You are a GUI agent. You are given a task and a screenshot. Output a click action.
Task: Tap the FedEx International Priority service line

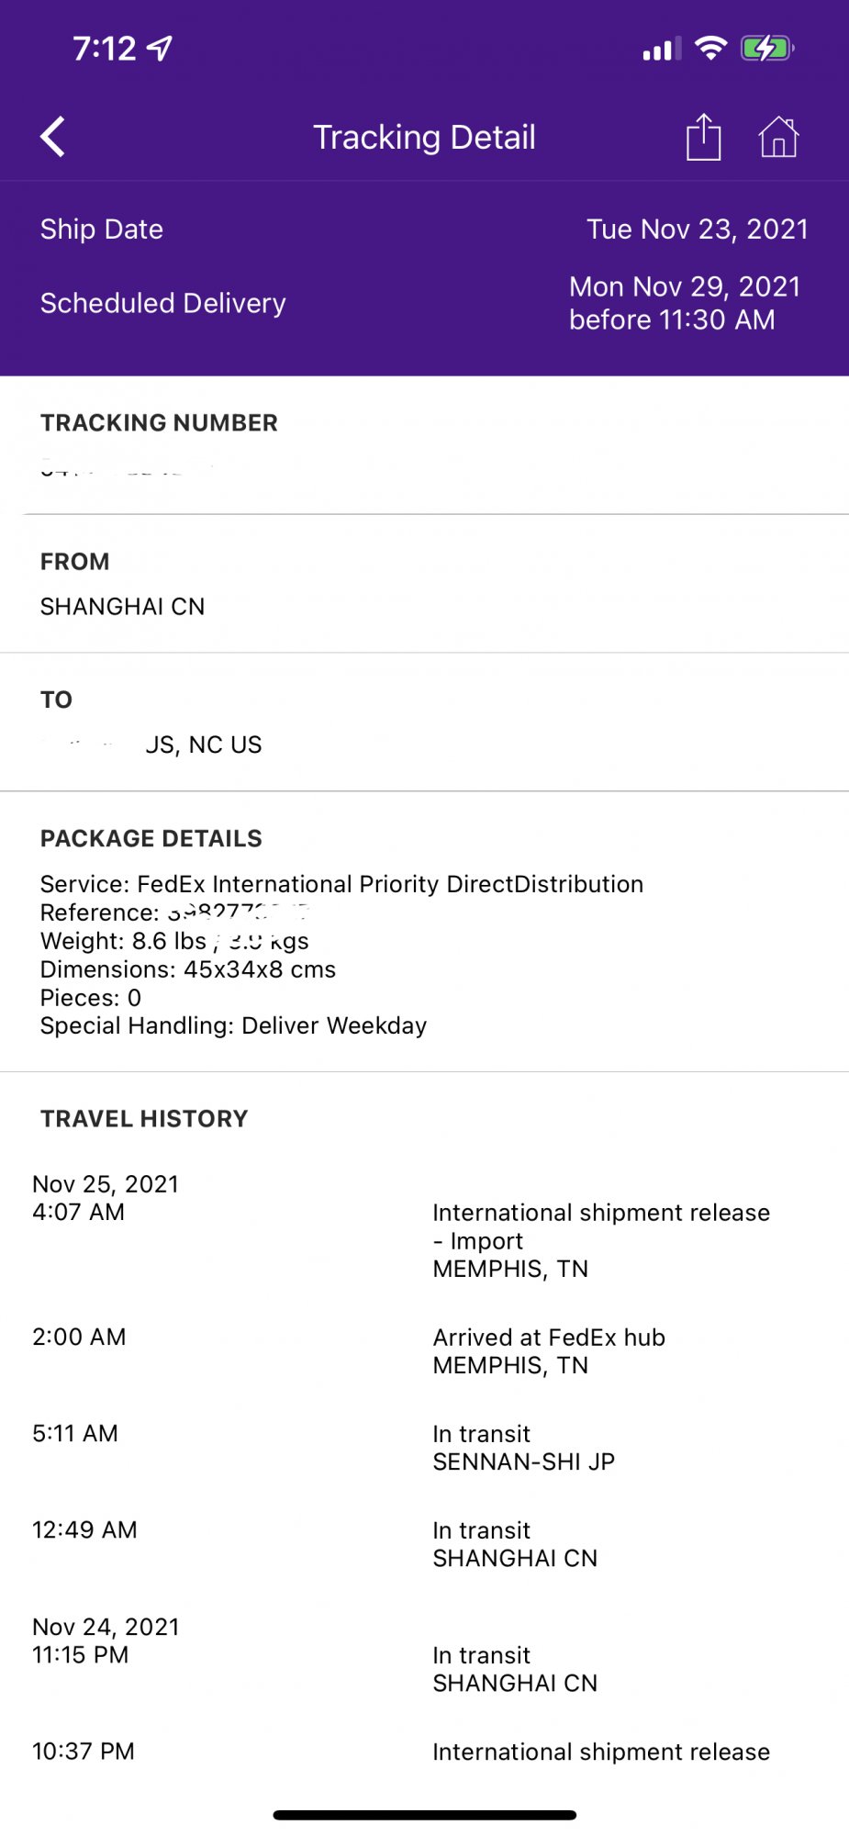(x=341, y=884)
